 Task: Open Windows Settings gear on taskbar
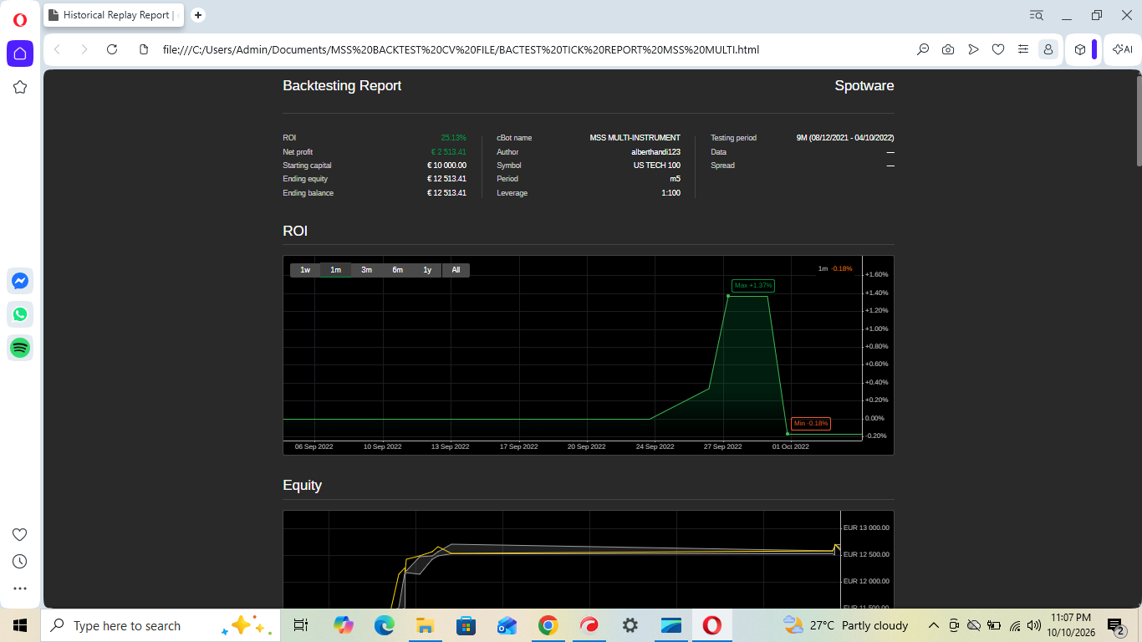click(x=630, y=625)
